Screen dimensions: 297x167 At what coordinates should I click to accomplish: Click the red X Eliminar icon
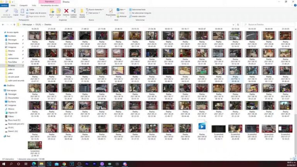tap(66, 11)
